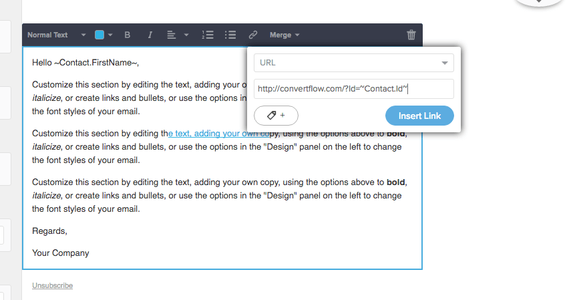This screenshot has height=300, width=577.
Task: Toggle italic formatting in the toolbar
Action: point(150,35)
